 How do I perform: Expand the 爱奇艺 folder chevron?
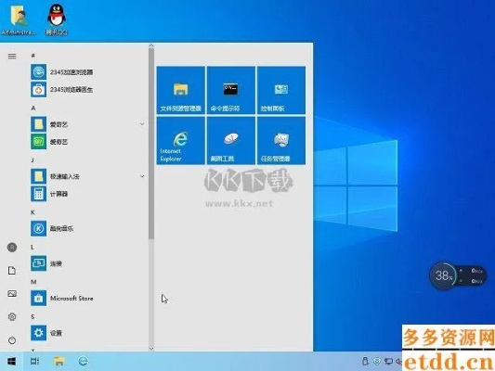click(142, 124)
